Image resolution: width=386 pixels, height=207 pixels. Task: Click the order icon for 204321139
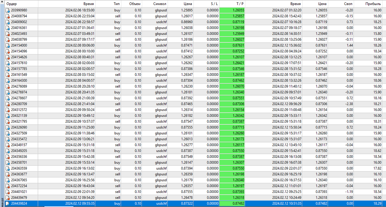[8, 115]
